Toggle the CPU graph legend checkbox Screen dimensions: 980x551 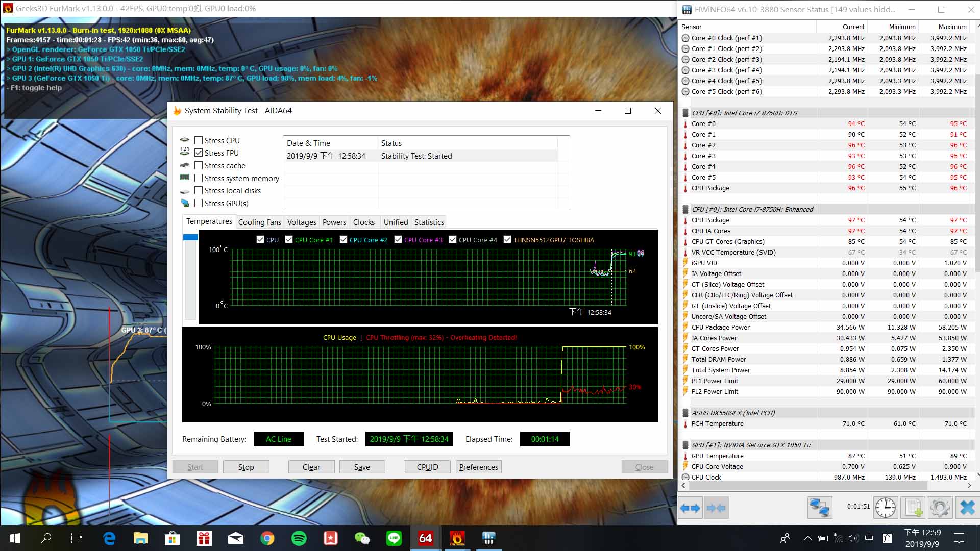260,239
